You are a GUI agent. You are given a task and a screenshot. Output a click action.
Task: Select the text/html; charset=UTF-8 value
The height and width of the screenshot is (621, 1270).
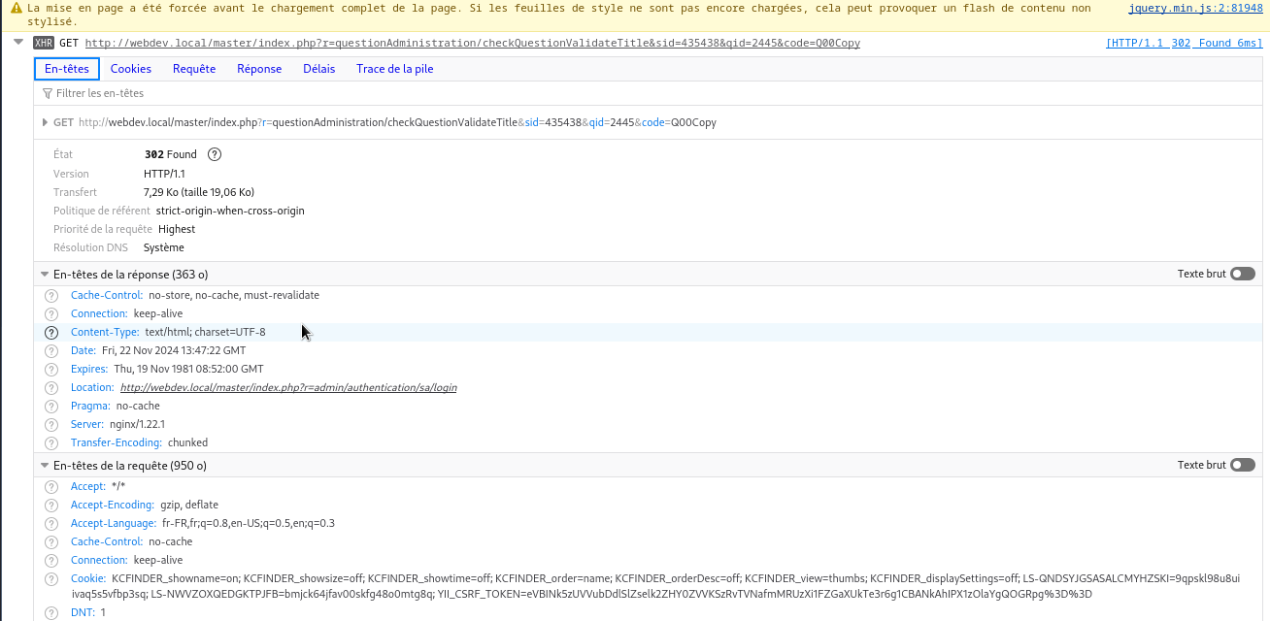205,332
